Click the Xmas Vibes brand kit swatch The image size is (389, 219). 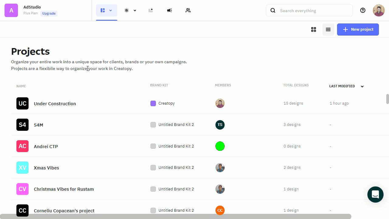tap(153, 168)
